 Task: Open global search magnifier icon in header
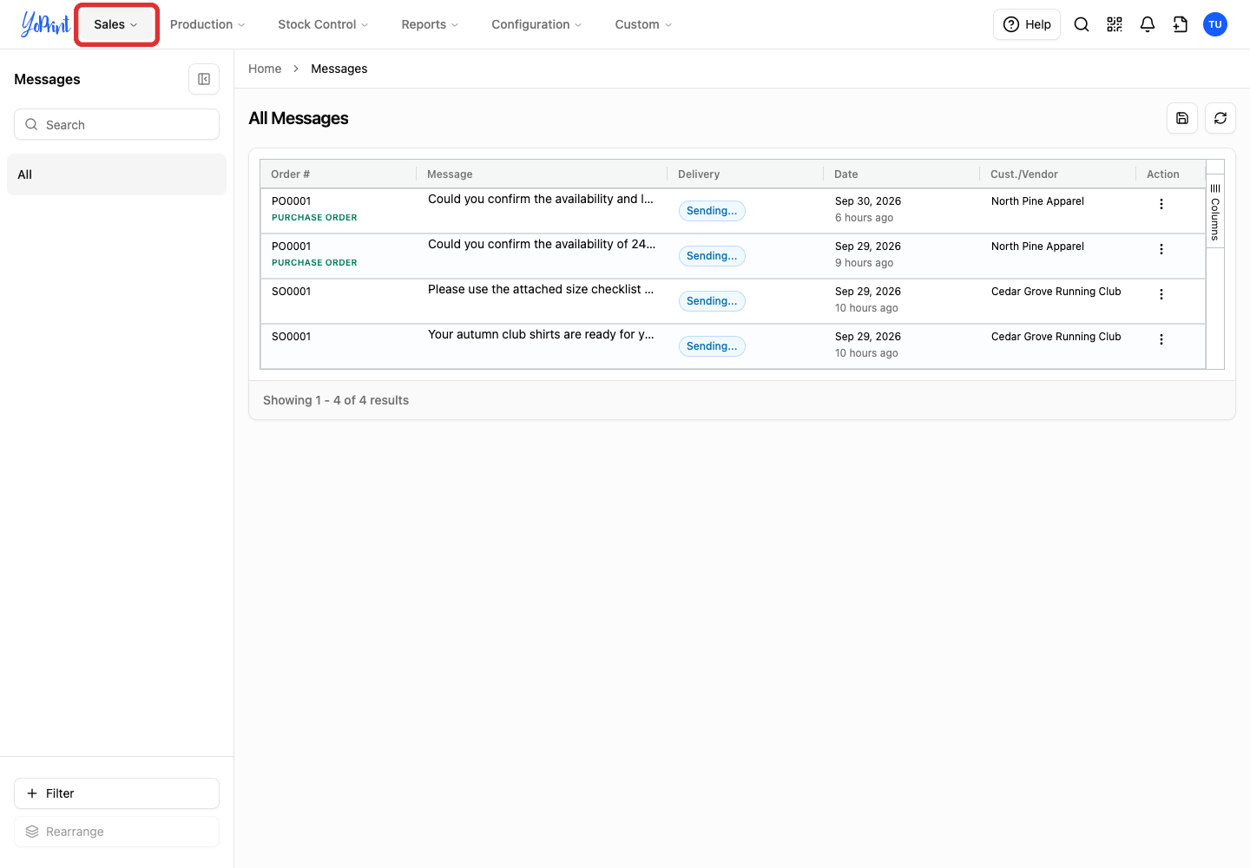(1082, 24)
